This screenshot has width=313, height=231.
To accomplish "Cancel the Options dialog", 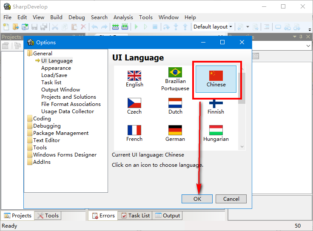I will tap(231, 199).
